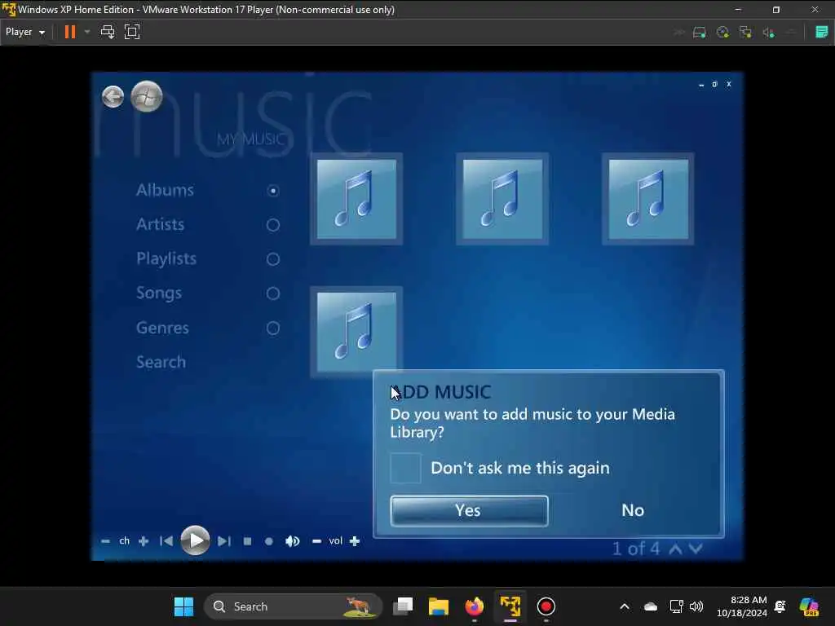Image resolution: width=835 pixels, height=626 pixels.
Task: Click the red screen recorder taskbar icon
Action: click(546, 606)
